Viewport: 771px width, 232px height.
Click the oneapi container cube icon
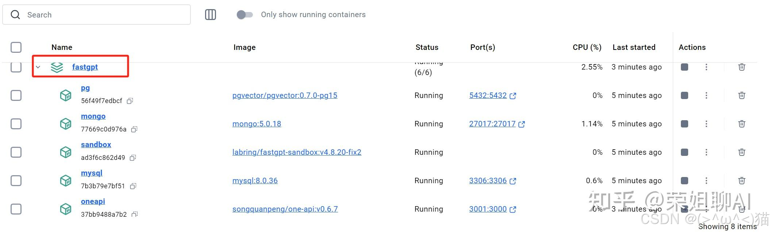coord(66,209)
